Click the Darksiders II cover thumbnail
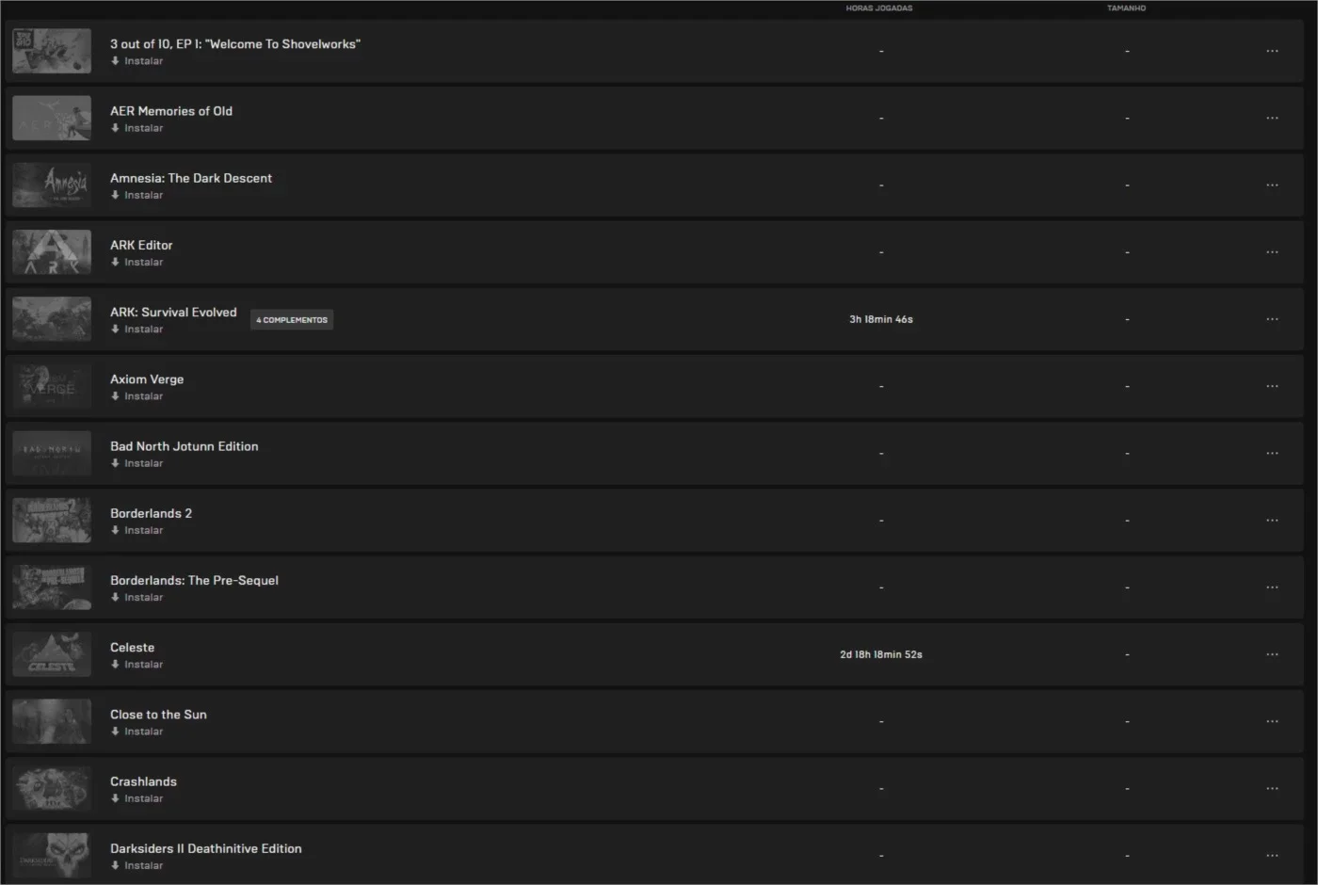Image resolution: width=1318 pixels, height=885 pixels. click(x=52, y=856)
